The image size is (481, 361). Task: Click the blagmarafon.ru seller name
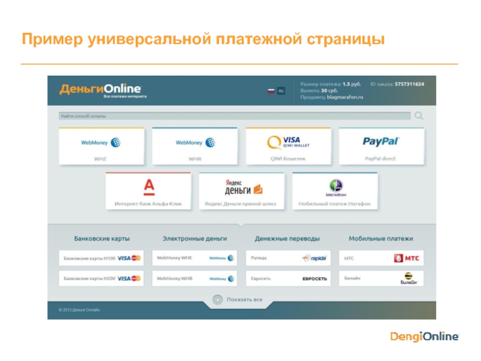pyautogui.click(x=345, y=97)
